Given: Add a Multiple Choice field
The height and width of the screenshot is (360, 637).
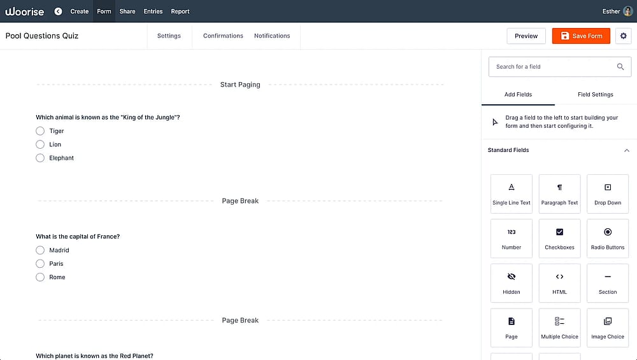Looking at the screenshot, I should (559, 328).
